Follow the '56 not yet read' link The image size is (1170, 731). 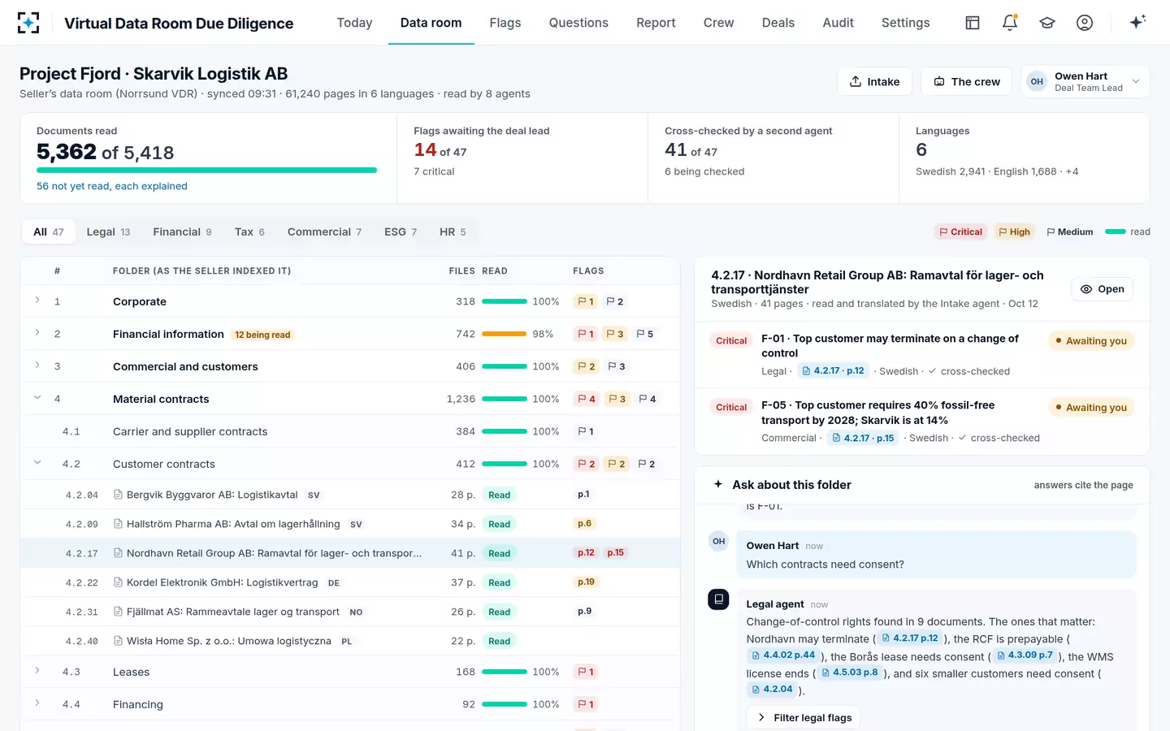click(112, 186)
